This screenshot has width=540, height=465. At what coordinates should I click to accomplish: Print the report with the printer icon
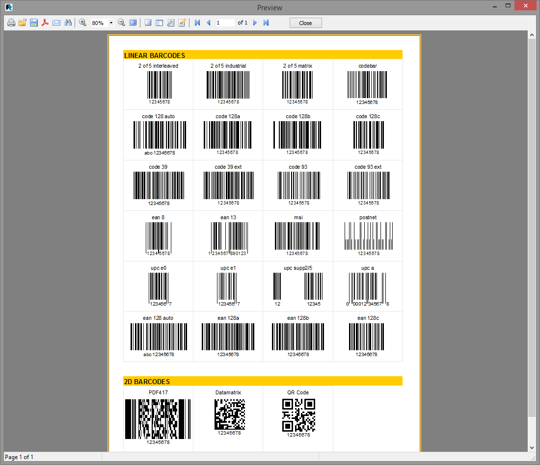(x=11, y=23)
